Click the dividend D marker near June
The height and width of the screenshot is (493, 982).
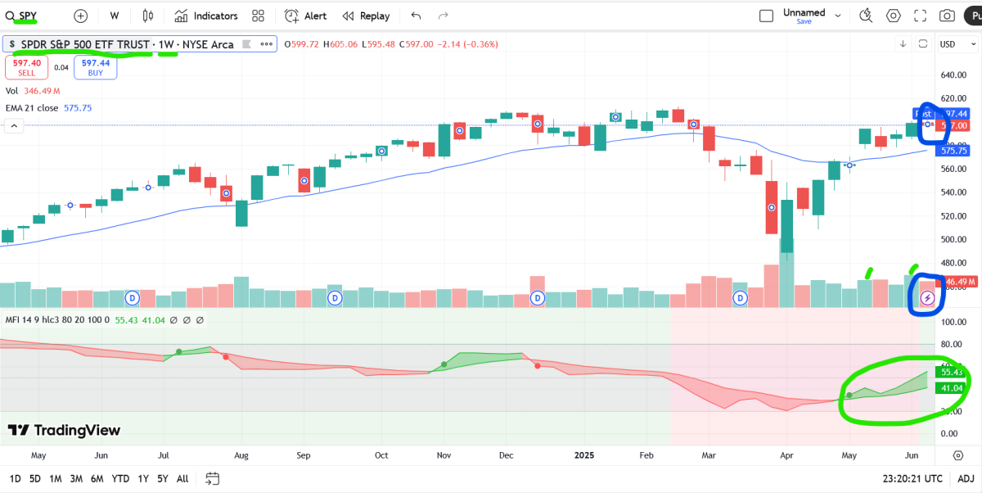[x=133, y=297]
